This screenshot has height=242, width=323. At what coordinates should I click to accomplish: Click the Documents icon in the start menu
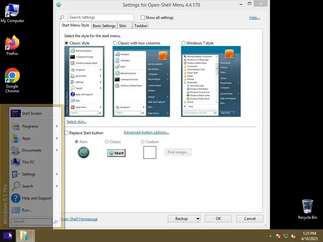[16, 150]
